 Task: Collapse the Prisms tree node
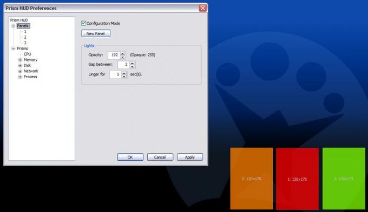click(14, 49)
